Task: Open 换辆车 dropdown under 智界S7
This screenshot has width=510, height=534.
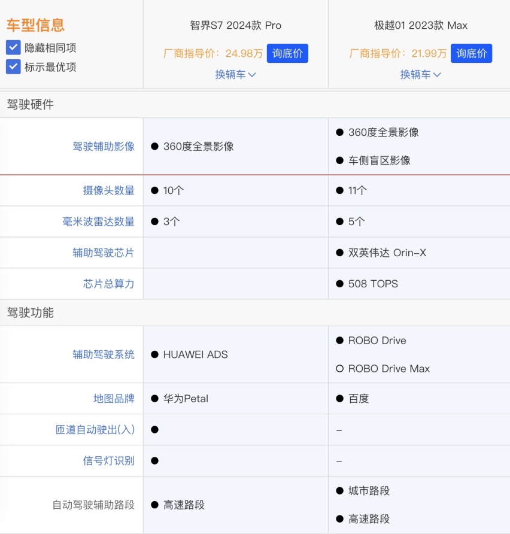Action: coord(235,75)
